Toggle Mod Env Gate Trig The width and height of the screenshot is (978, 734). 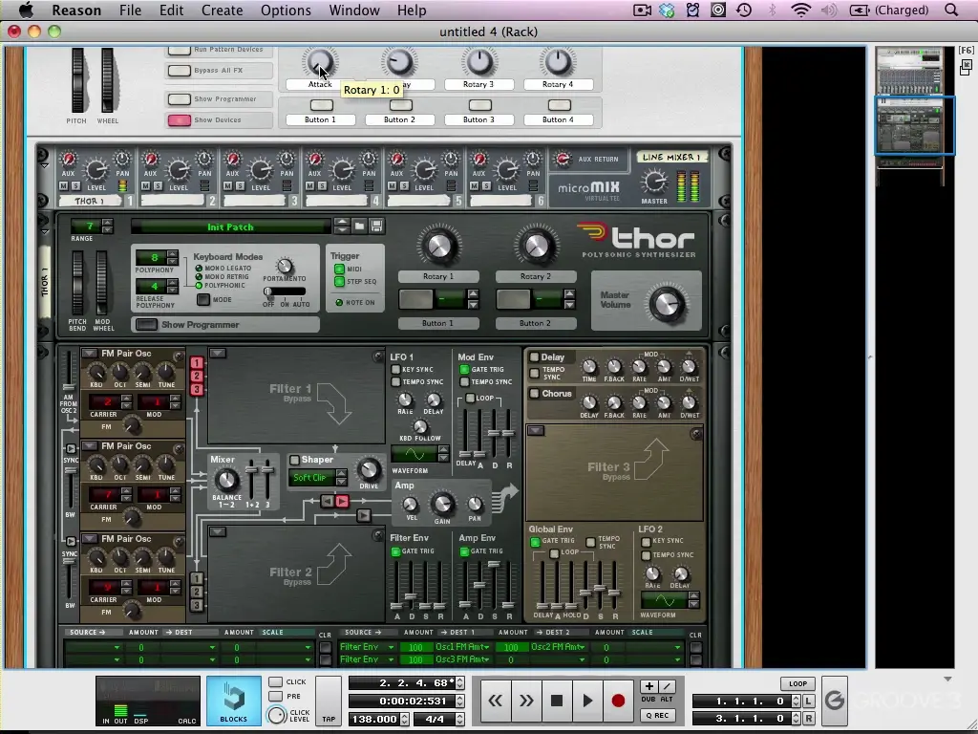click(464, 370)
